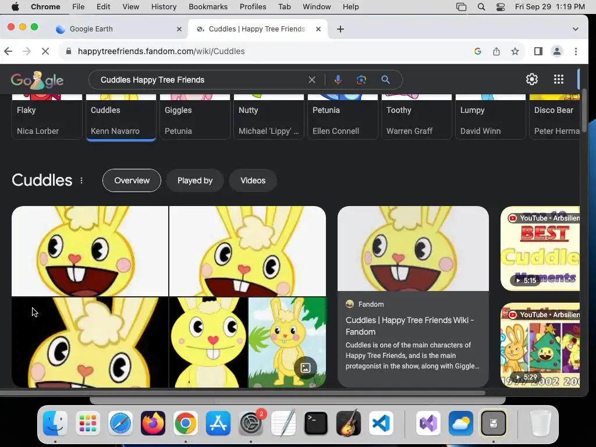The width and height of the screenshot is (596, 447).
Task: Open Cuddles Happy Tree Friends Wiki link
Action: click(x=410, y=326)
